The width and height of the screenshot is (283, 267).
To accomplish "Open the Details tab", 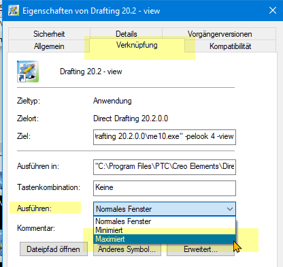I will tap(127, 34).
